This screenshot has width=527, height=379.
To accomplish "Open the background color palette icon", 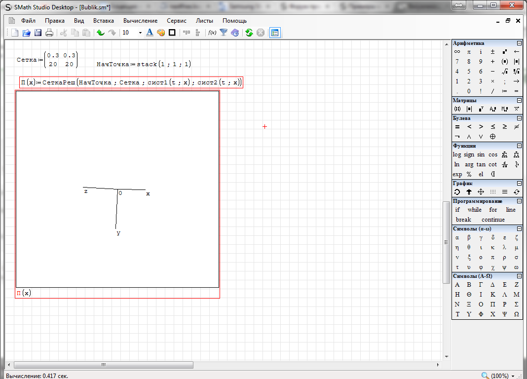I will (x=161, y=33).
